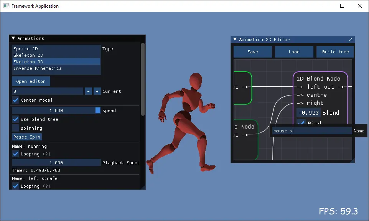
Task: Disable the use blend tree checkbox
Action: [x=15, y=119]
